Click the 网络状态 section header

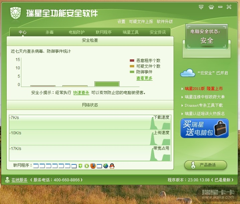pos(90,105)
